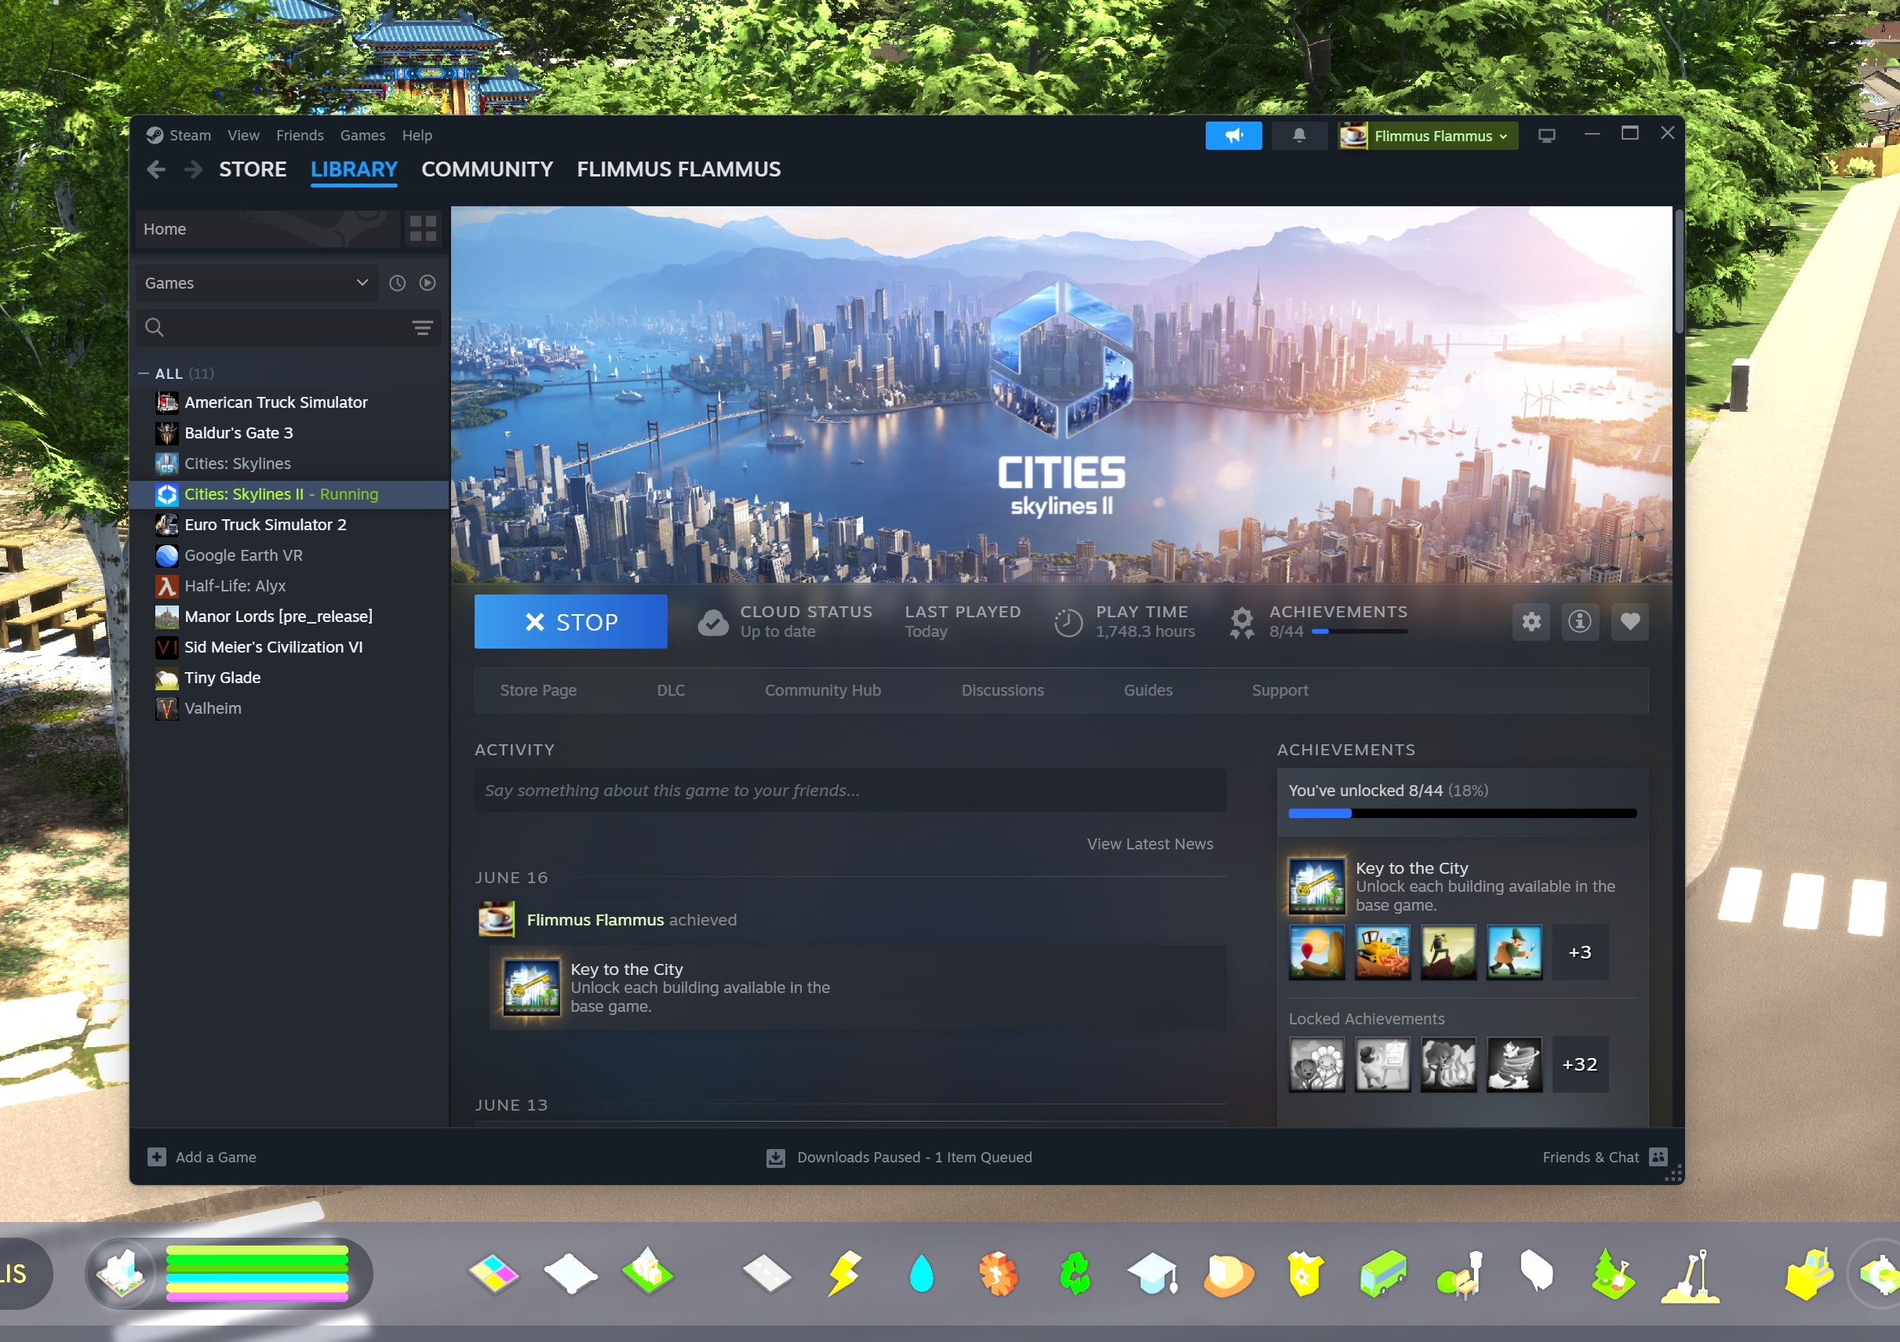Screen dimensions: 1900x1342
Task: Click the Add a Game plus icon
Action: point(156,1157)
